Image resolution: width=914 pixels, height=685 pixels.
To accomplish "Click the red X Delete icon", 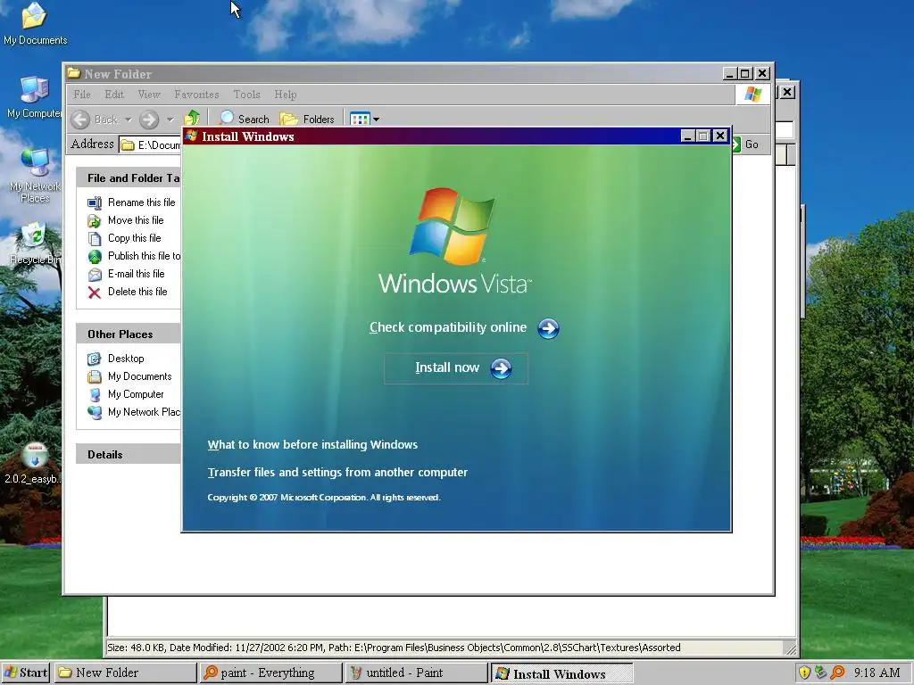I will tap(95, 293).
